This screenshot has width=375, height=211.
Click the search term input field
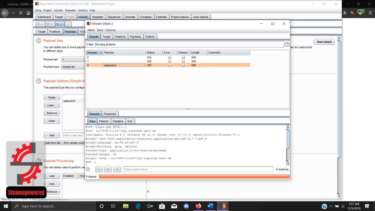click(198, 169)
